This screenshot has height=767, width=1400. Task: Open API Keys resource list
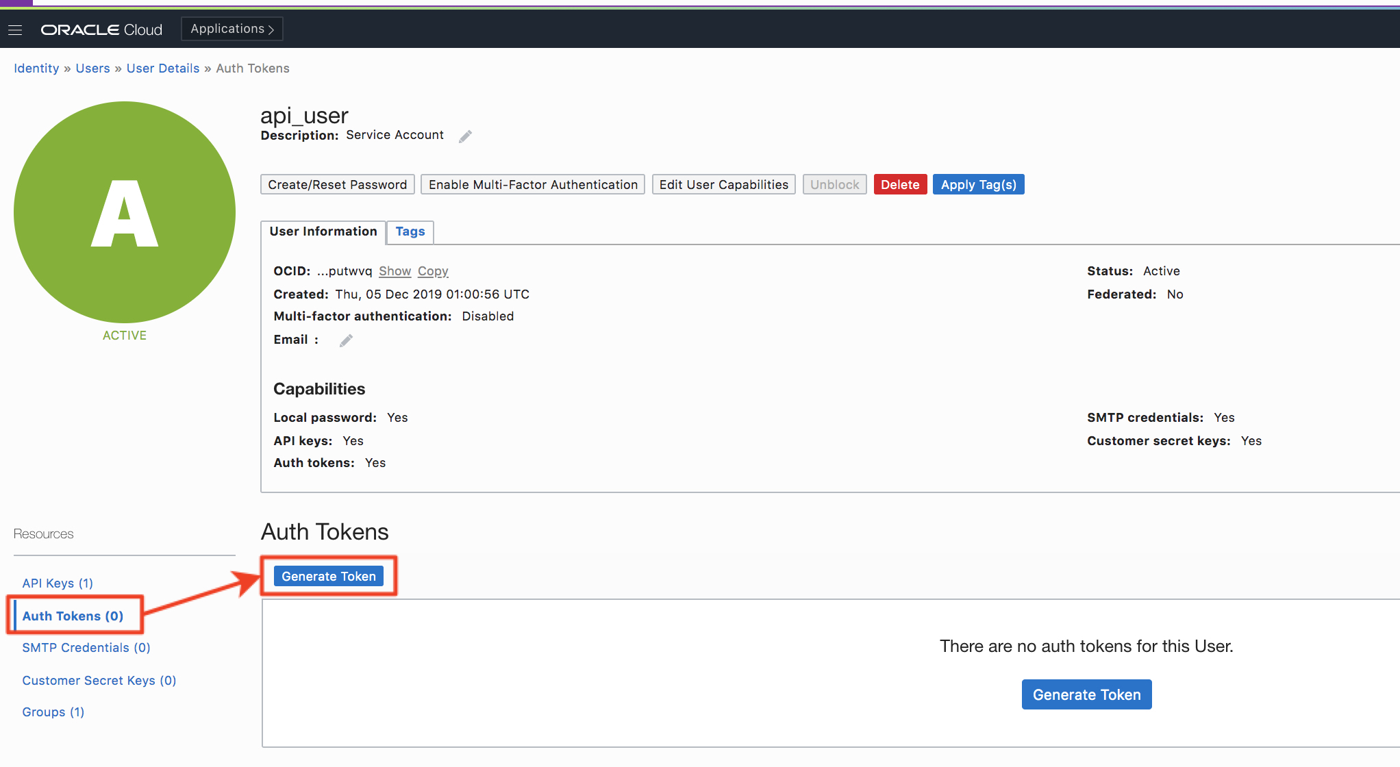coord(57,583)
